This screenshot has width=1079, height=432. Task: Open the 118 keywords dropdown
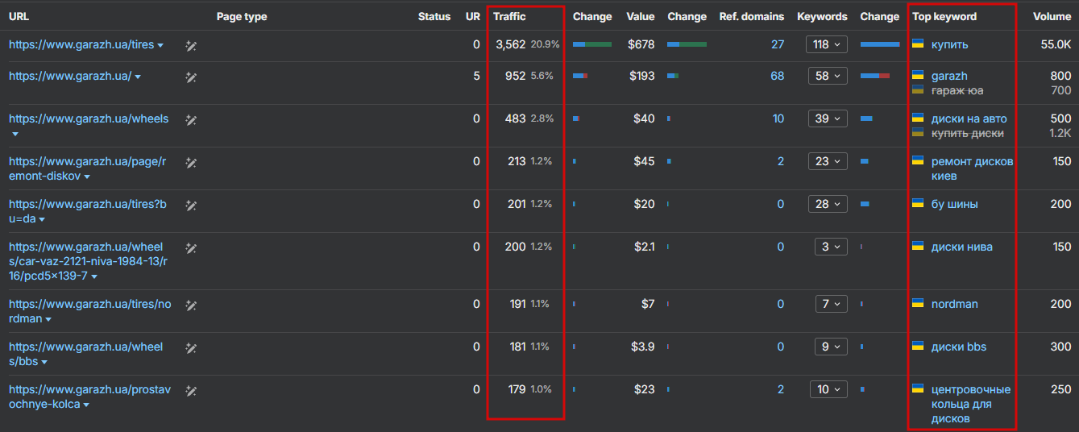(x=827, y=45)
